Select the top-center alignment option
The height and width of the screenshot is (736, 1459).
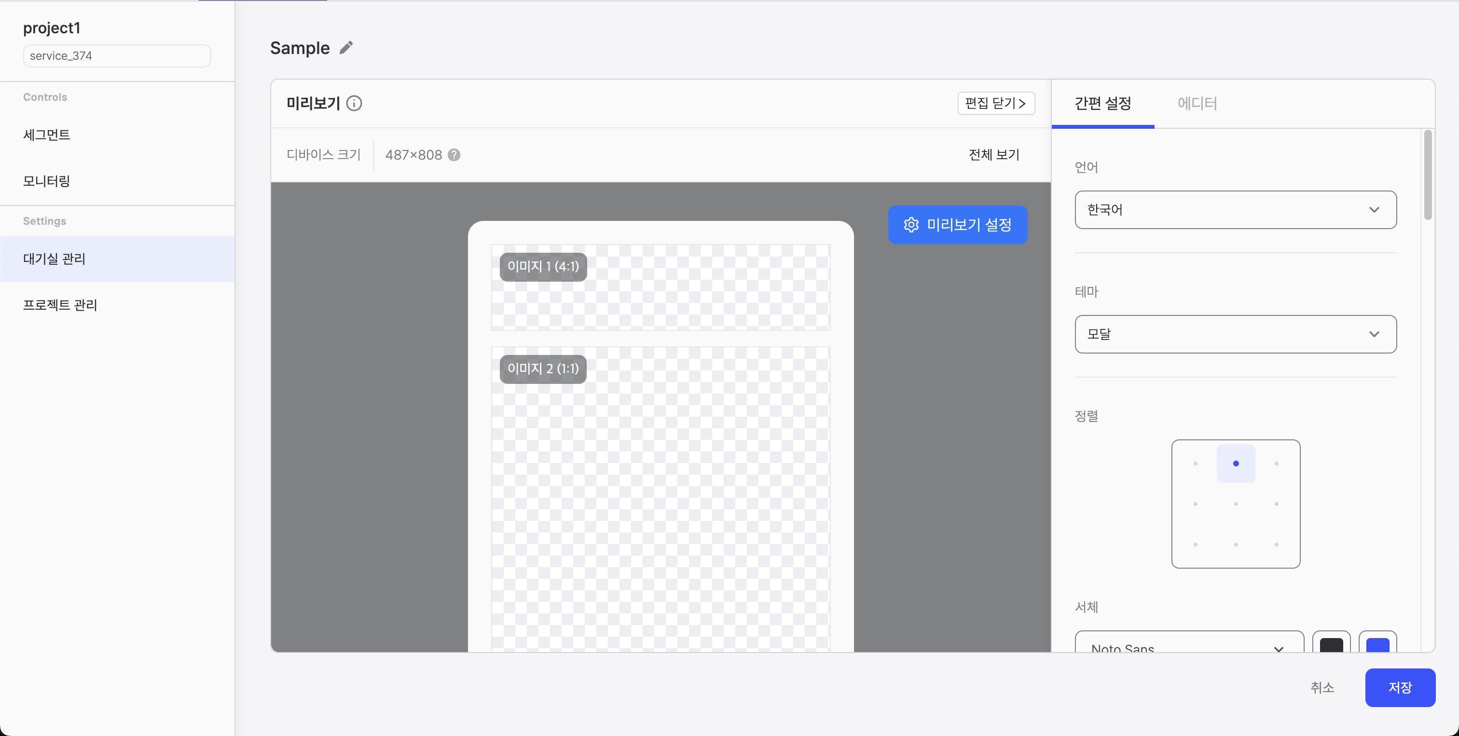tap(1236, 463)
